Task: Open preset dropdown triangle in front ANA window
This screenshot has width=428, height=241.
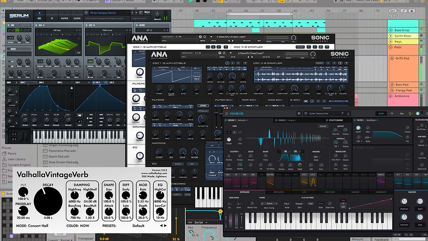Action: 231,53
